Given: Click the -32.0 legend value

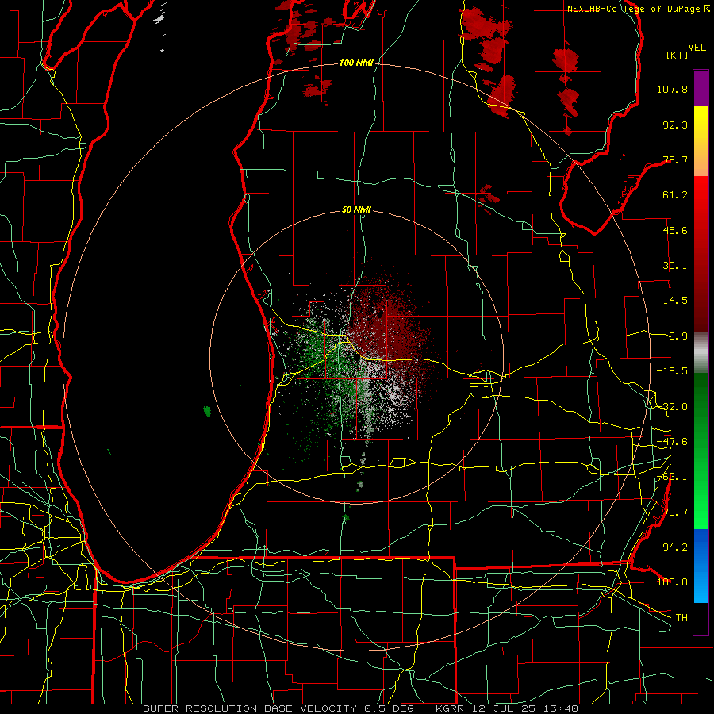Looking at the screenshot, I should [x=672, y=407].
